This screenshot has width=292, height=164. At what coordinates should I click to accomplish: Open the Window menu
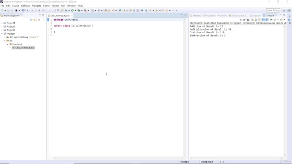[71, 6]
